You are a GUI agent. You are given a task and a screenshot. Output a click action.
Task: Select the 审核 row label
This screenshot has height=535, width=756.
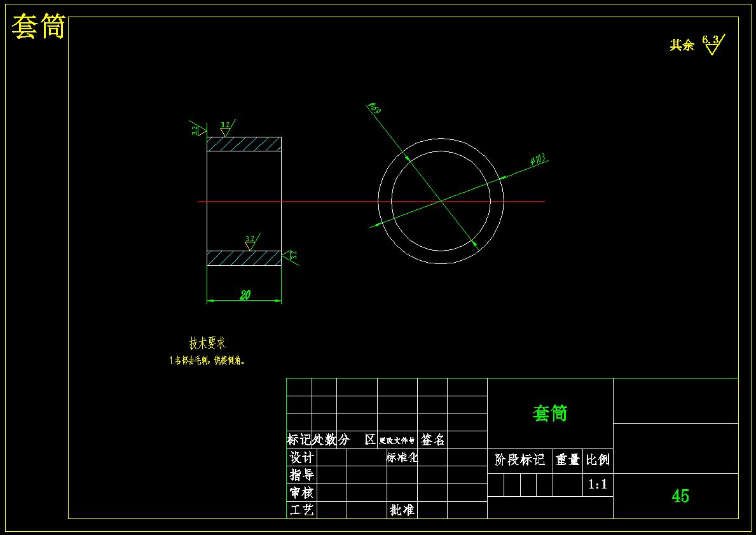click(302, 492)
